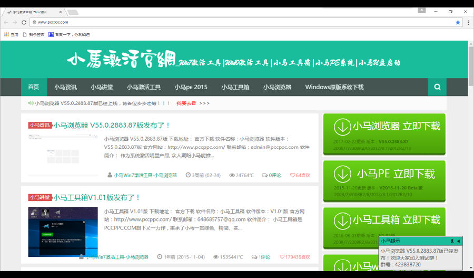Open the apps grid bookmark icon
474x278 pixels.
pyautogui.click(x=6, y=34)
